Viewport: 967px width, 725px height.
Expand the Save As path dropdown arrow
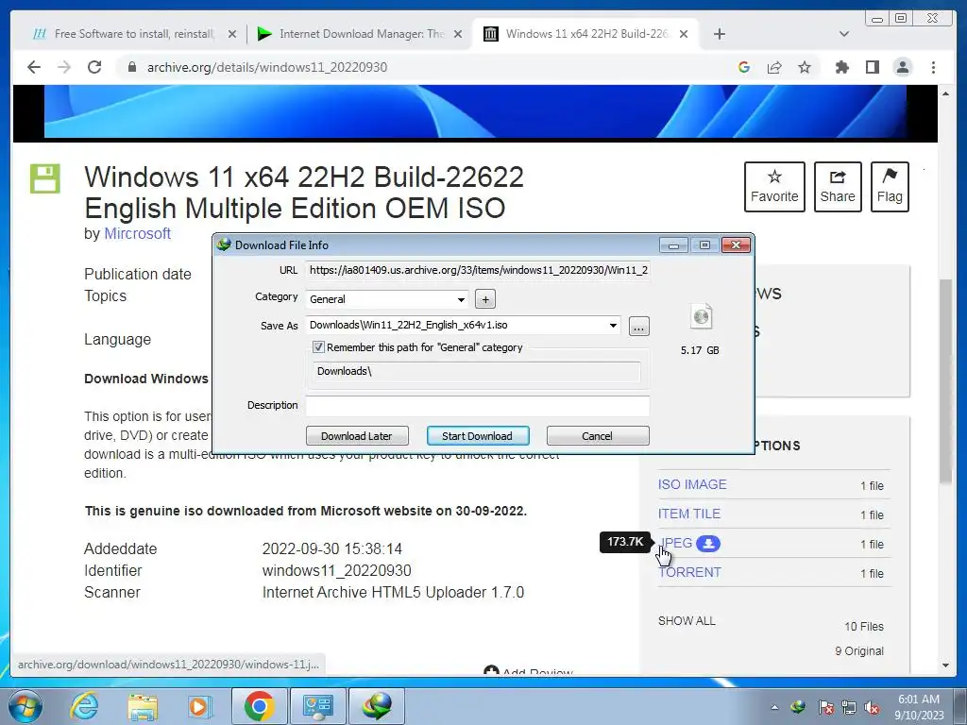[612, 325]
